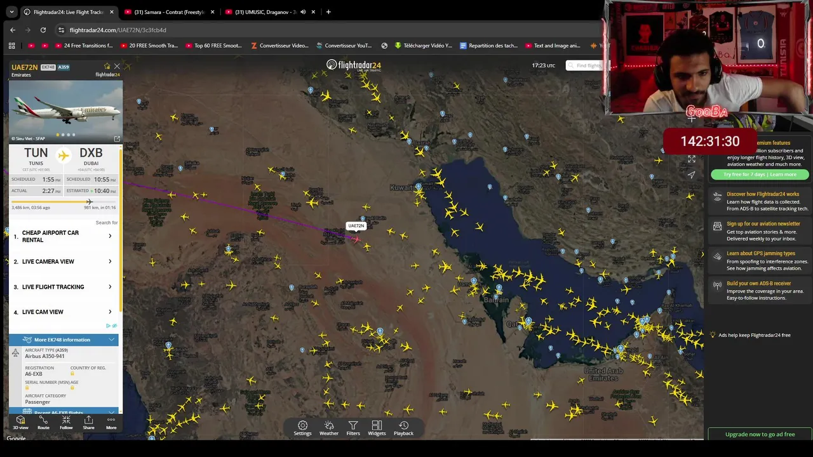Image resolution: width=813 pixels, height=457 pixels.
Task: Open the tab search dropdown
Action: pos(11,12)
